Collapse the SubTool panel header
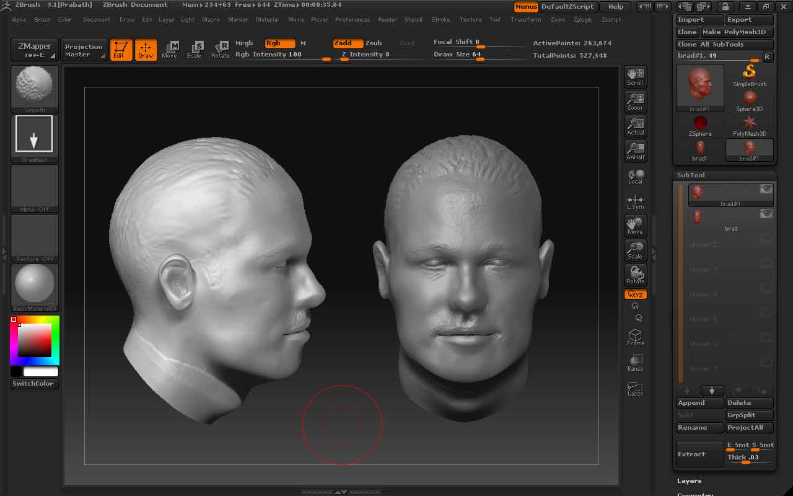This screenshot has height=496, width=793. (691, 175)
